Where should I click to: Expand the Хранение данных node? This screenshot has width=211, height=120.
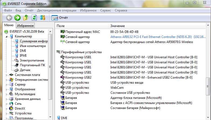tap(6, 99)
